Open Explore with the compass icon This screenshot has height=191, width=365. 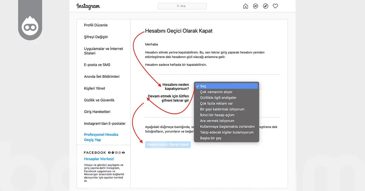click(x=266, y=6)
